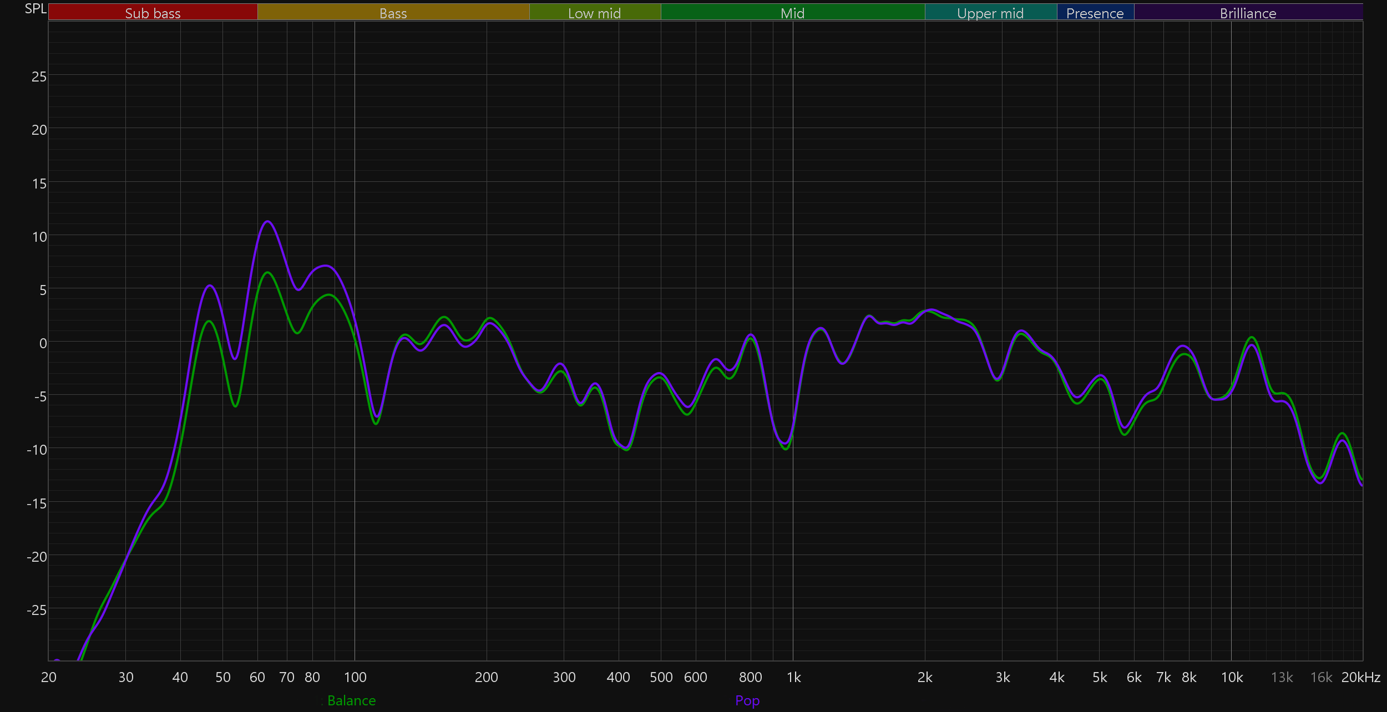Click the Sub bass band header
The height and width of the screenshot is (712, 1387).
153,13
